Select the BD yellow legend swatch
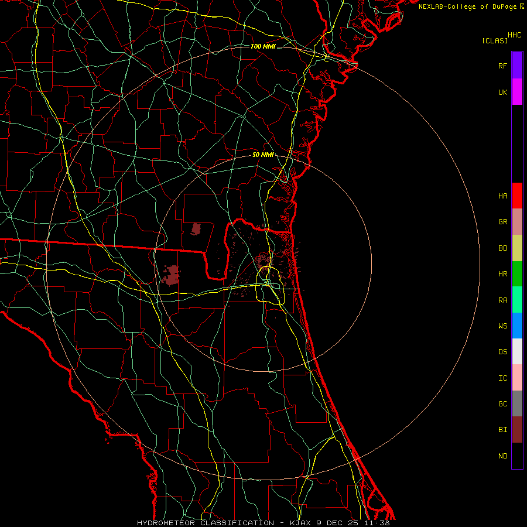Screen dimensions: 527x527 tap(517, 248)
